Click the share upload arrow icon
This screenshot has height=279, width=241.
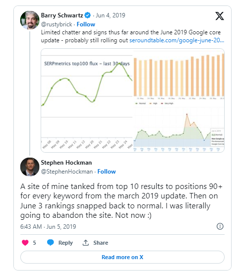[85, 243]
